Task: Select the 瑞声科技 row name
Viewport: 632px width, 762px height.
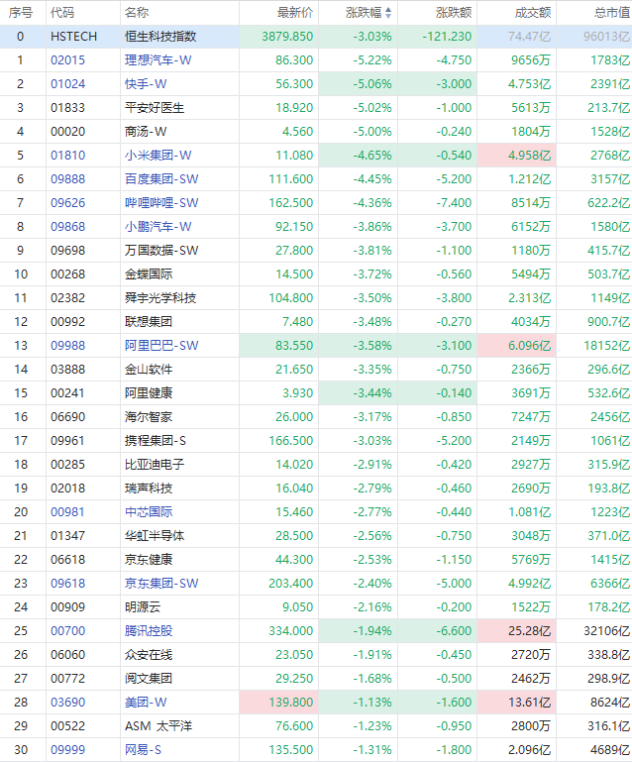Action: (149, 489)
